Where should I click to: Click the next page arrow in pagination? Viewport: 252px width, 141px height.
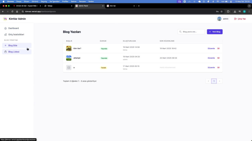click(x=219, y=81)
